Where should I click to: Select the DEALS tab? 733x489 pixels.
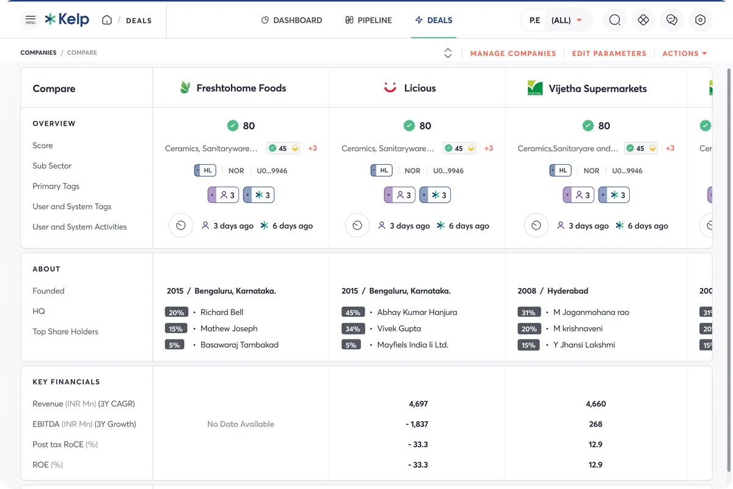(x=434, y=20)
